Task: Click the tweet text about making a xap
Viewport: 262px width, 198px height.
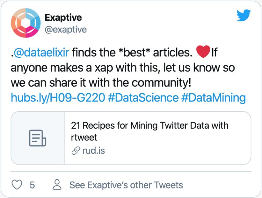Action: pyautogui.click(x=123, y=67)
